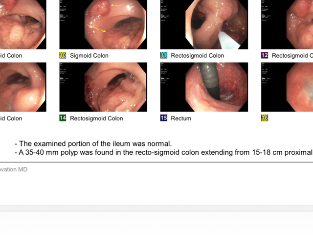This screenshot has width=313, height=235.
Task: Click the blue number 15 badge
Action: pyautogui.click(x=164, y=118)
